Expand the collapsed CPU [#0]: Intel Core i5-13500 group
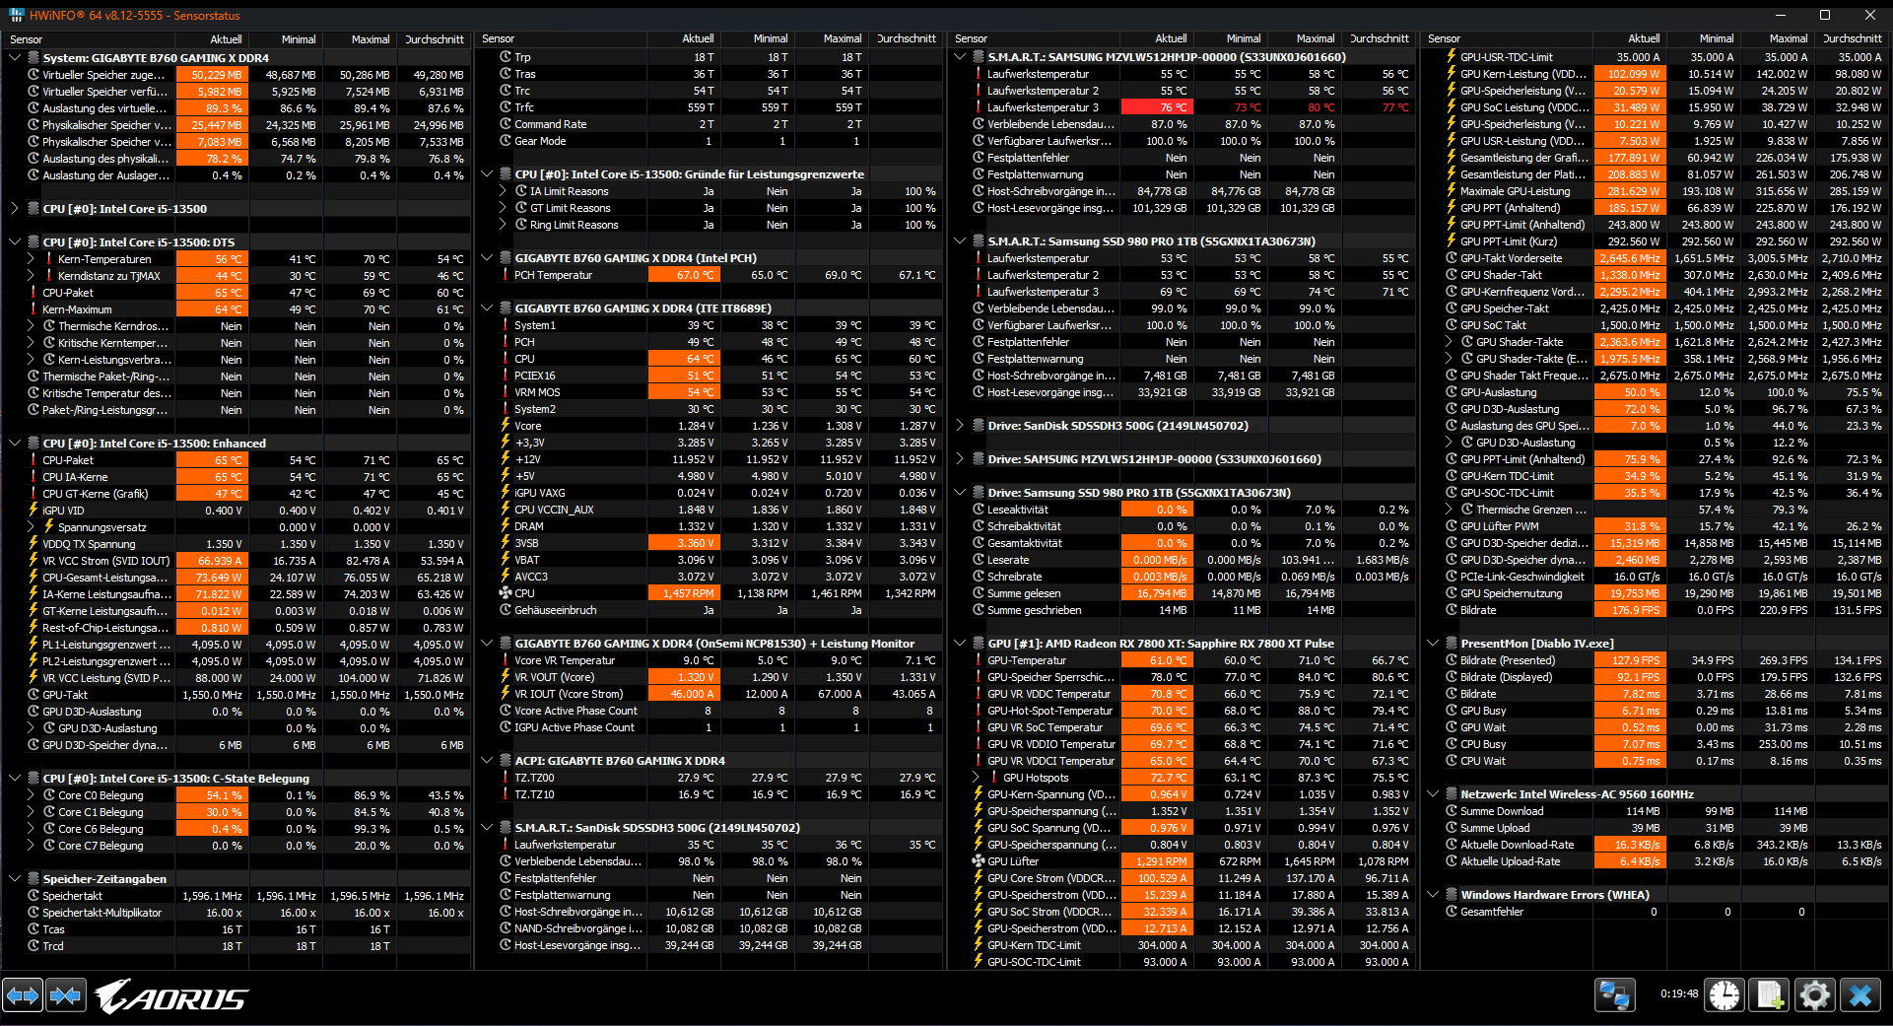The height and width of the screenshot is (1026, 1893). 15,209
